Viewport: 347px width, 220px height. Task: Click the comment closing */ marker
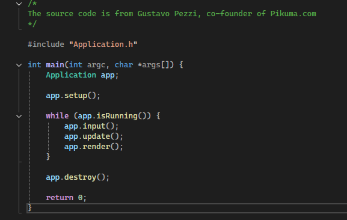coord(32,24)
